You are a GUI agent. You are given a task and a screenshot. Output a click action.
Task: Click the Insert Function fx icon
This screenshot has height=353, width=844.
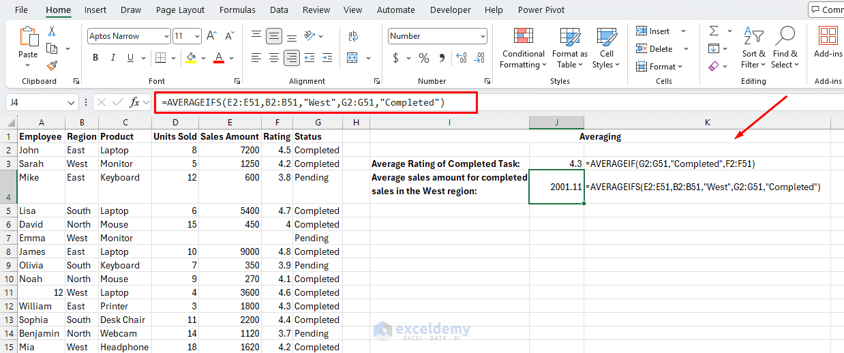(135, 102)
